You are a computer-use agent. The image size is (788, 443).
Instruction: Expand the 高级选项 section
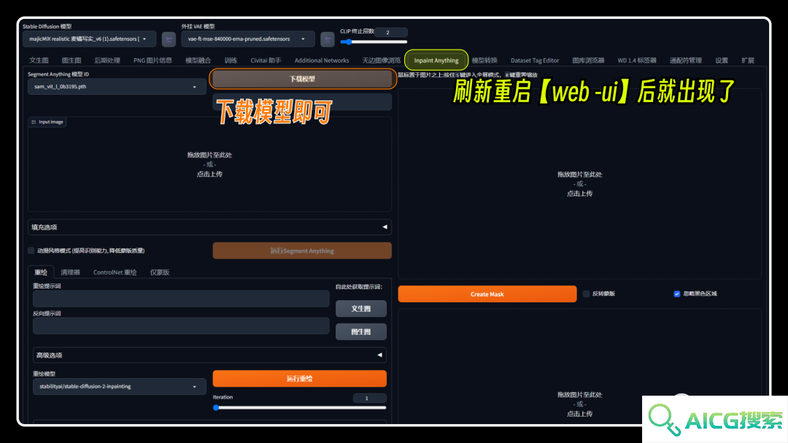(209, 356)
